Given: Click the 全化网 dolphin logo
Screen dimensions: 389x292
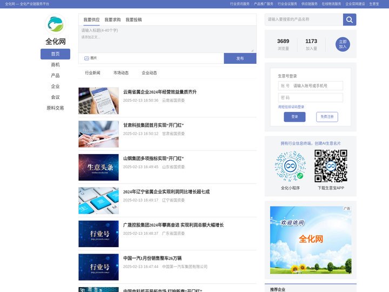Looking at the screenshot, I should [x=55, y=24].
